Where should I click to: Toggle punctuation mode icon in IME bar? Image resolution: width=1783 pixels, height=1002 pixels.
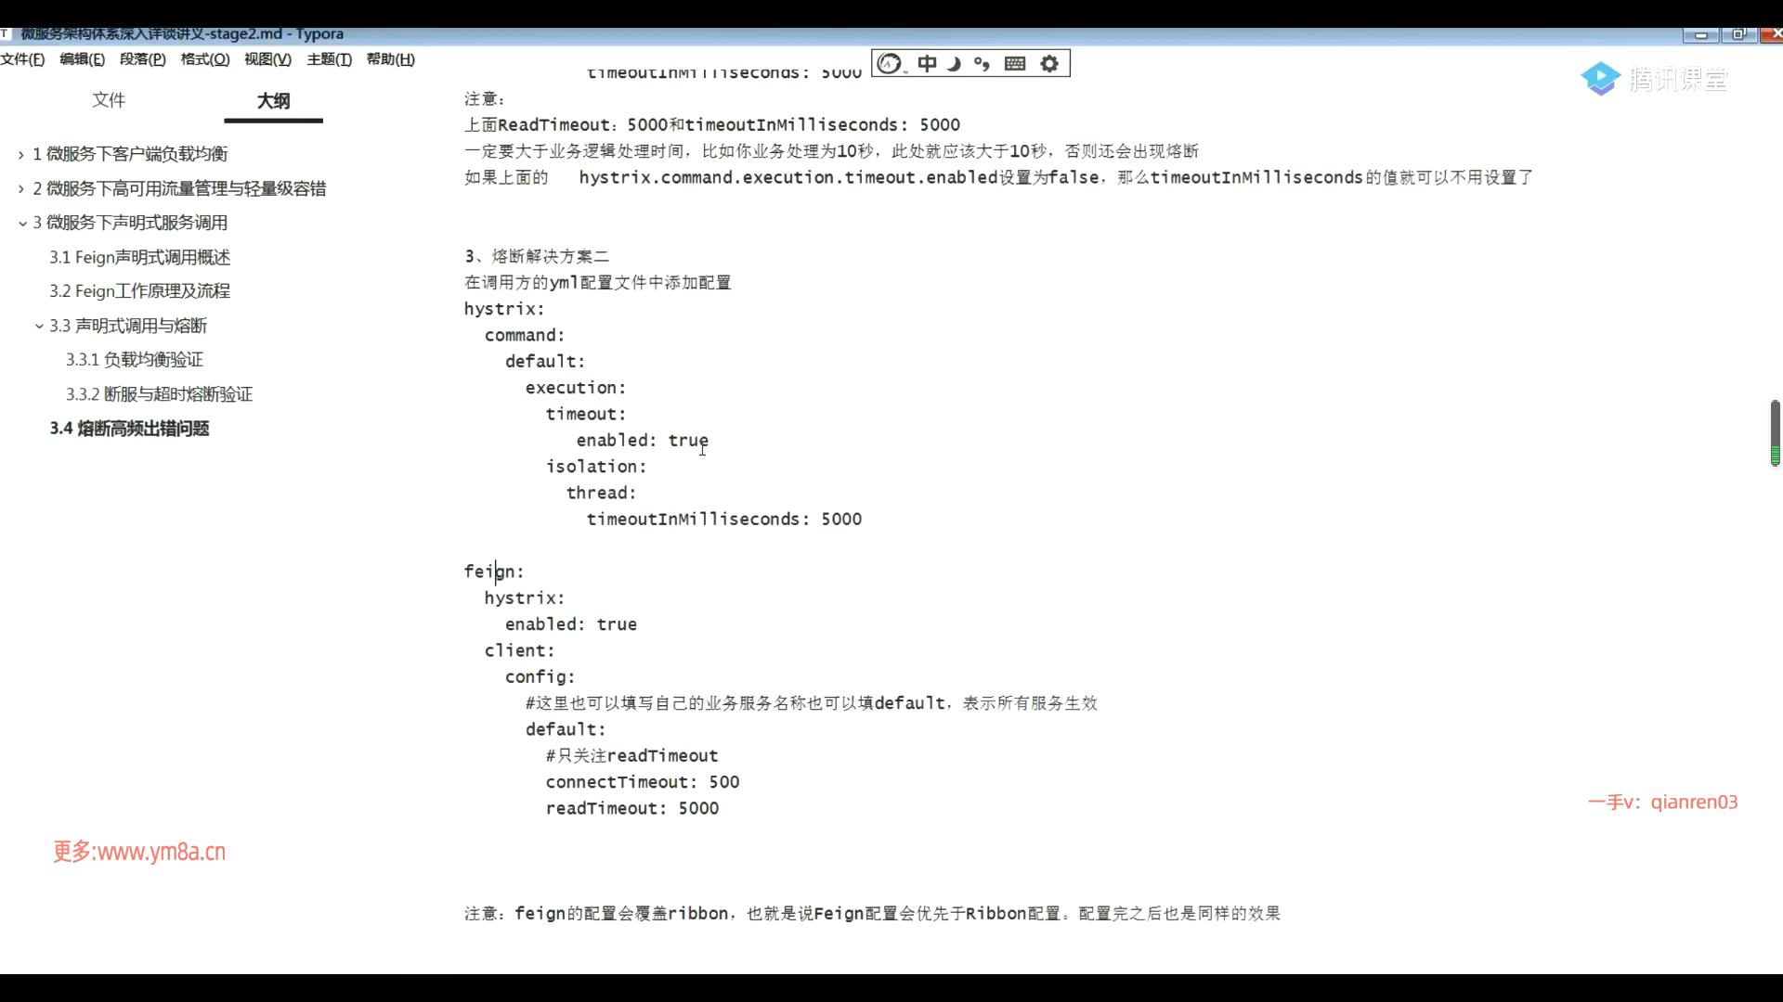(983, 63)
